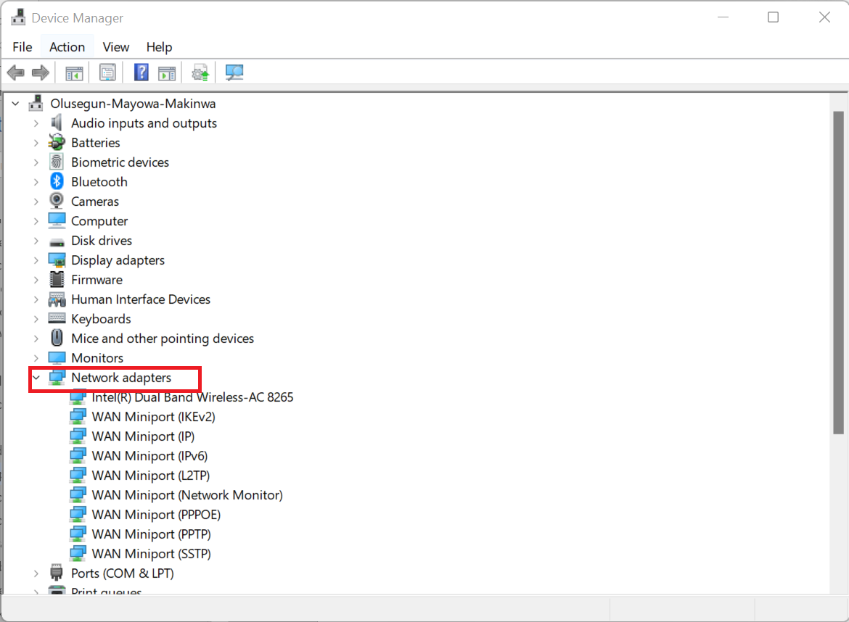Open Properties toolbar icon
849x622 pixels.
[107, 72]
